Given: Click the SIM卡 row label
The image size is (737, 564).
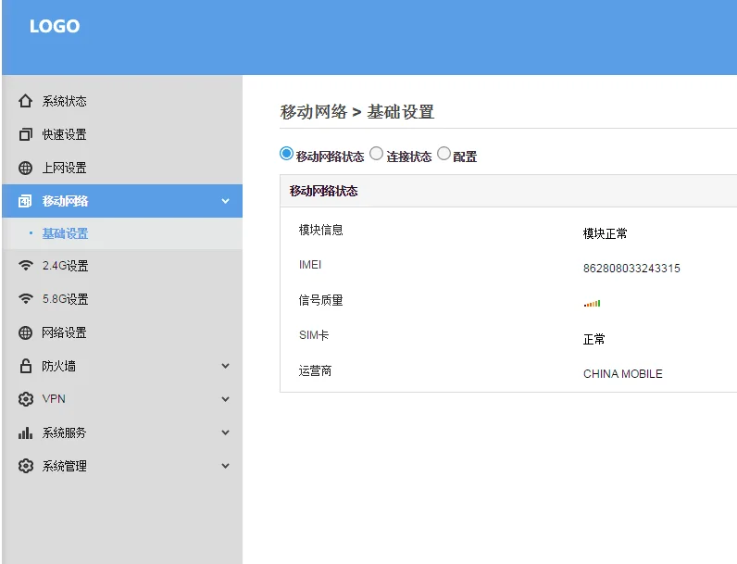Looking at the screenshot, I should 314,335.
